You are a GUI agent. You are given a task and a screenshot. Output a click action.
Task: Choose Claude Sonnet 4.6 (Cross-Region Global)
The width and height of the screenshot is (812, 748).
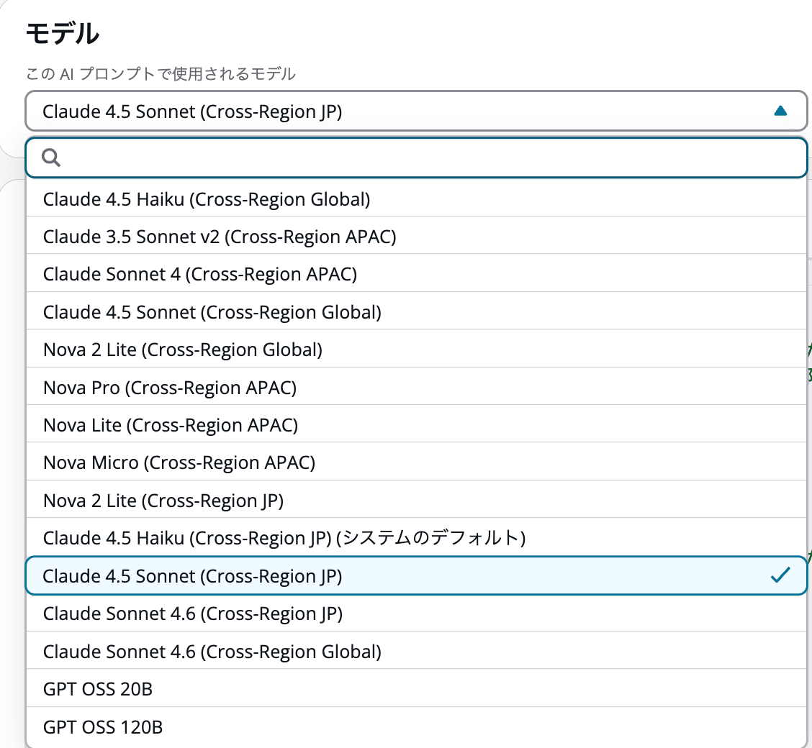click(x=416, y=652)
